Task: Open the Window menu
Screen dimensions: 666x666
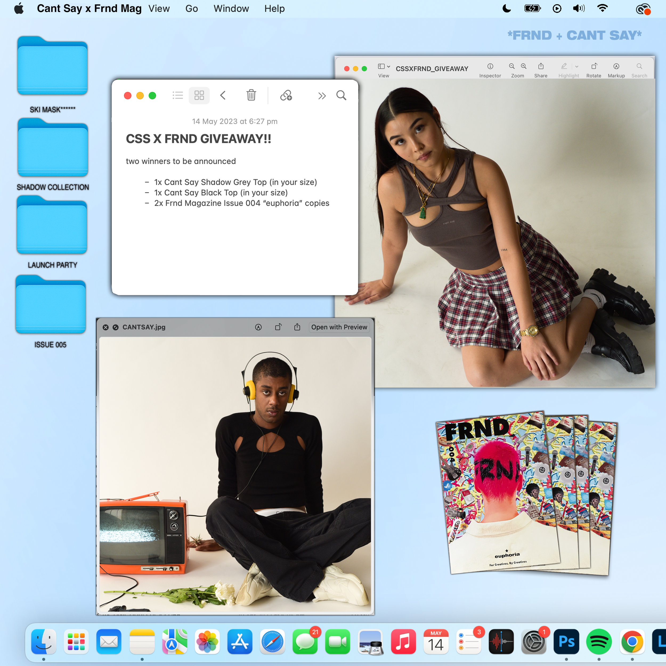Action: tap(231, 9)
